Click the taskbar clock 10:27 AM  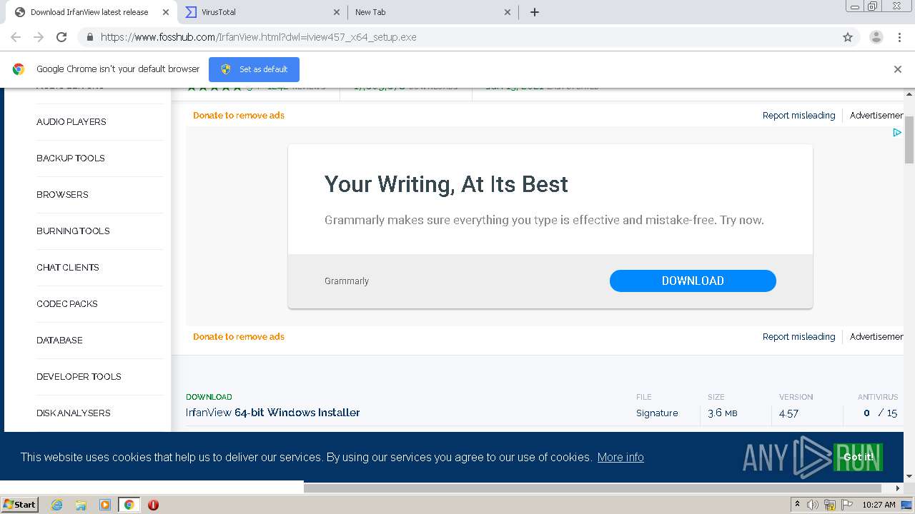click(879, 505)
